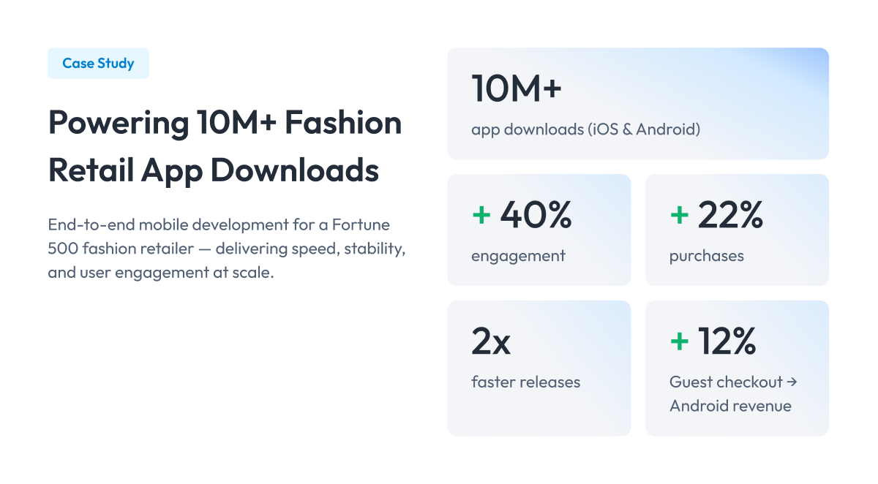
Task: Click the 'engagement' label
Action: (518, 256)
